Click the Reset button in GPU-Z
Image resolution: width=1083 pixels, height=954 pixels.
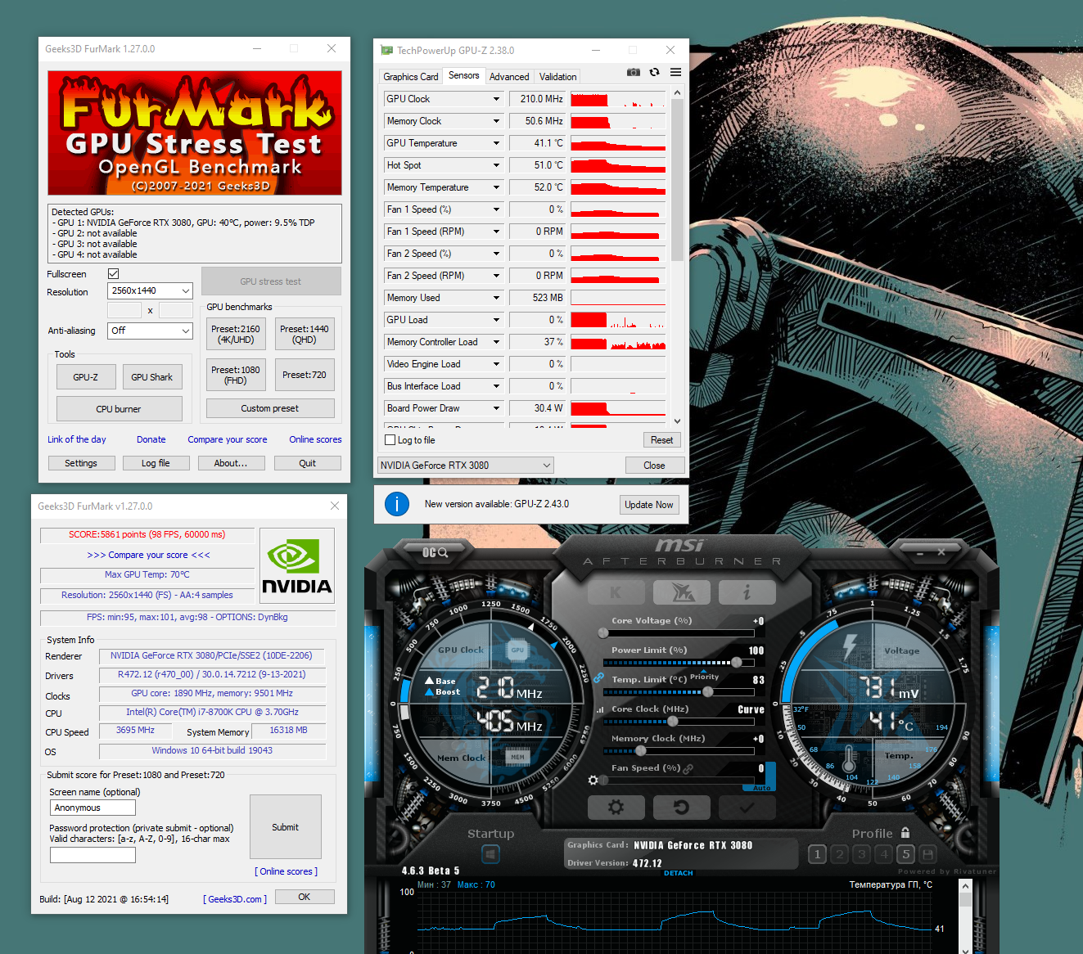coord(661,440)
